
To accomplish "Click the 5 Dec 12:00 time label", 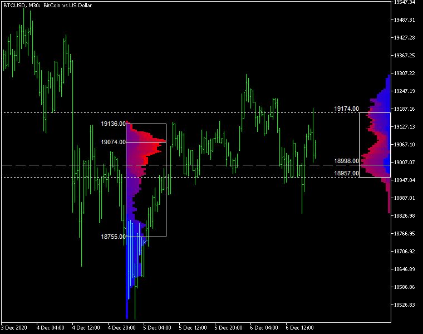I will point(193,328).
